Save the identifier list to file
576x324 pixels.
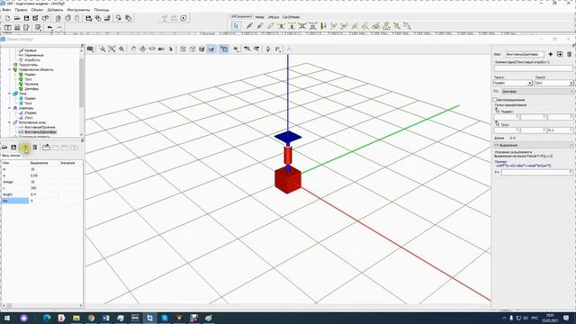(x=13, y=148)
